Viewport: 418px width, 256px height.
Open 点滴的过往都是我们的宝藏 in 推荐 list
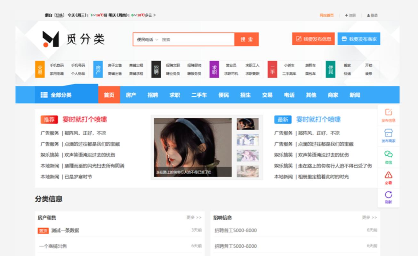click(92, 144)
